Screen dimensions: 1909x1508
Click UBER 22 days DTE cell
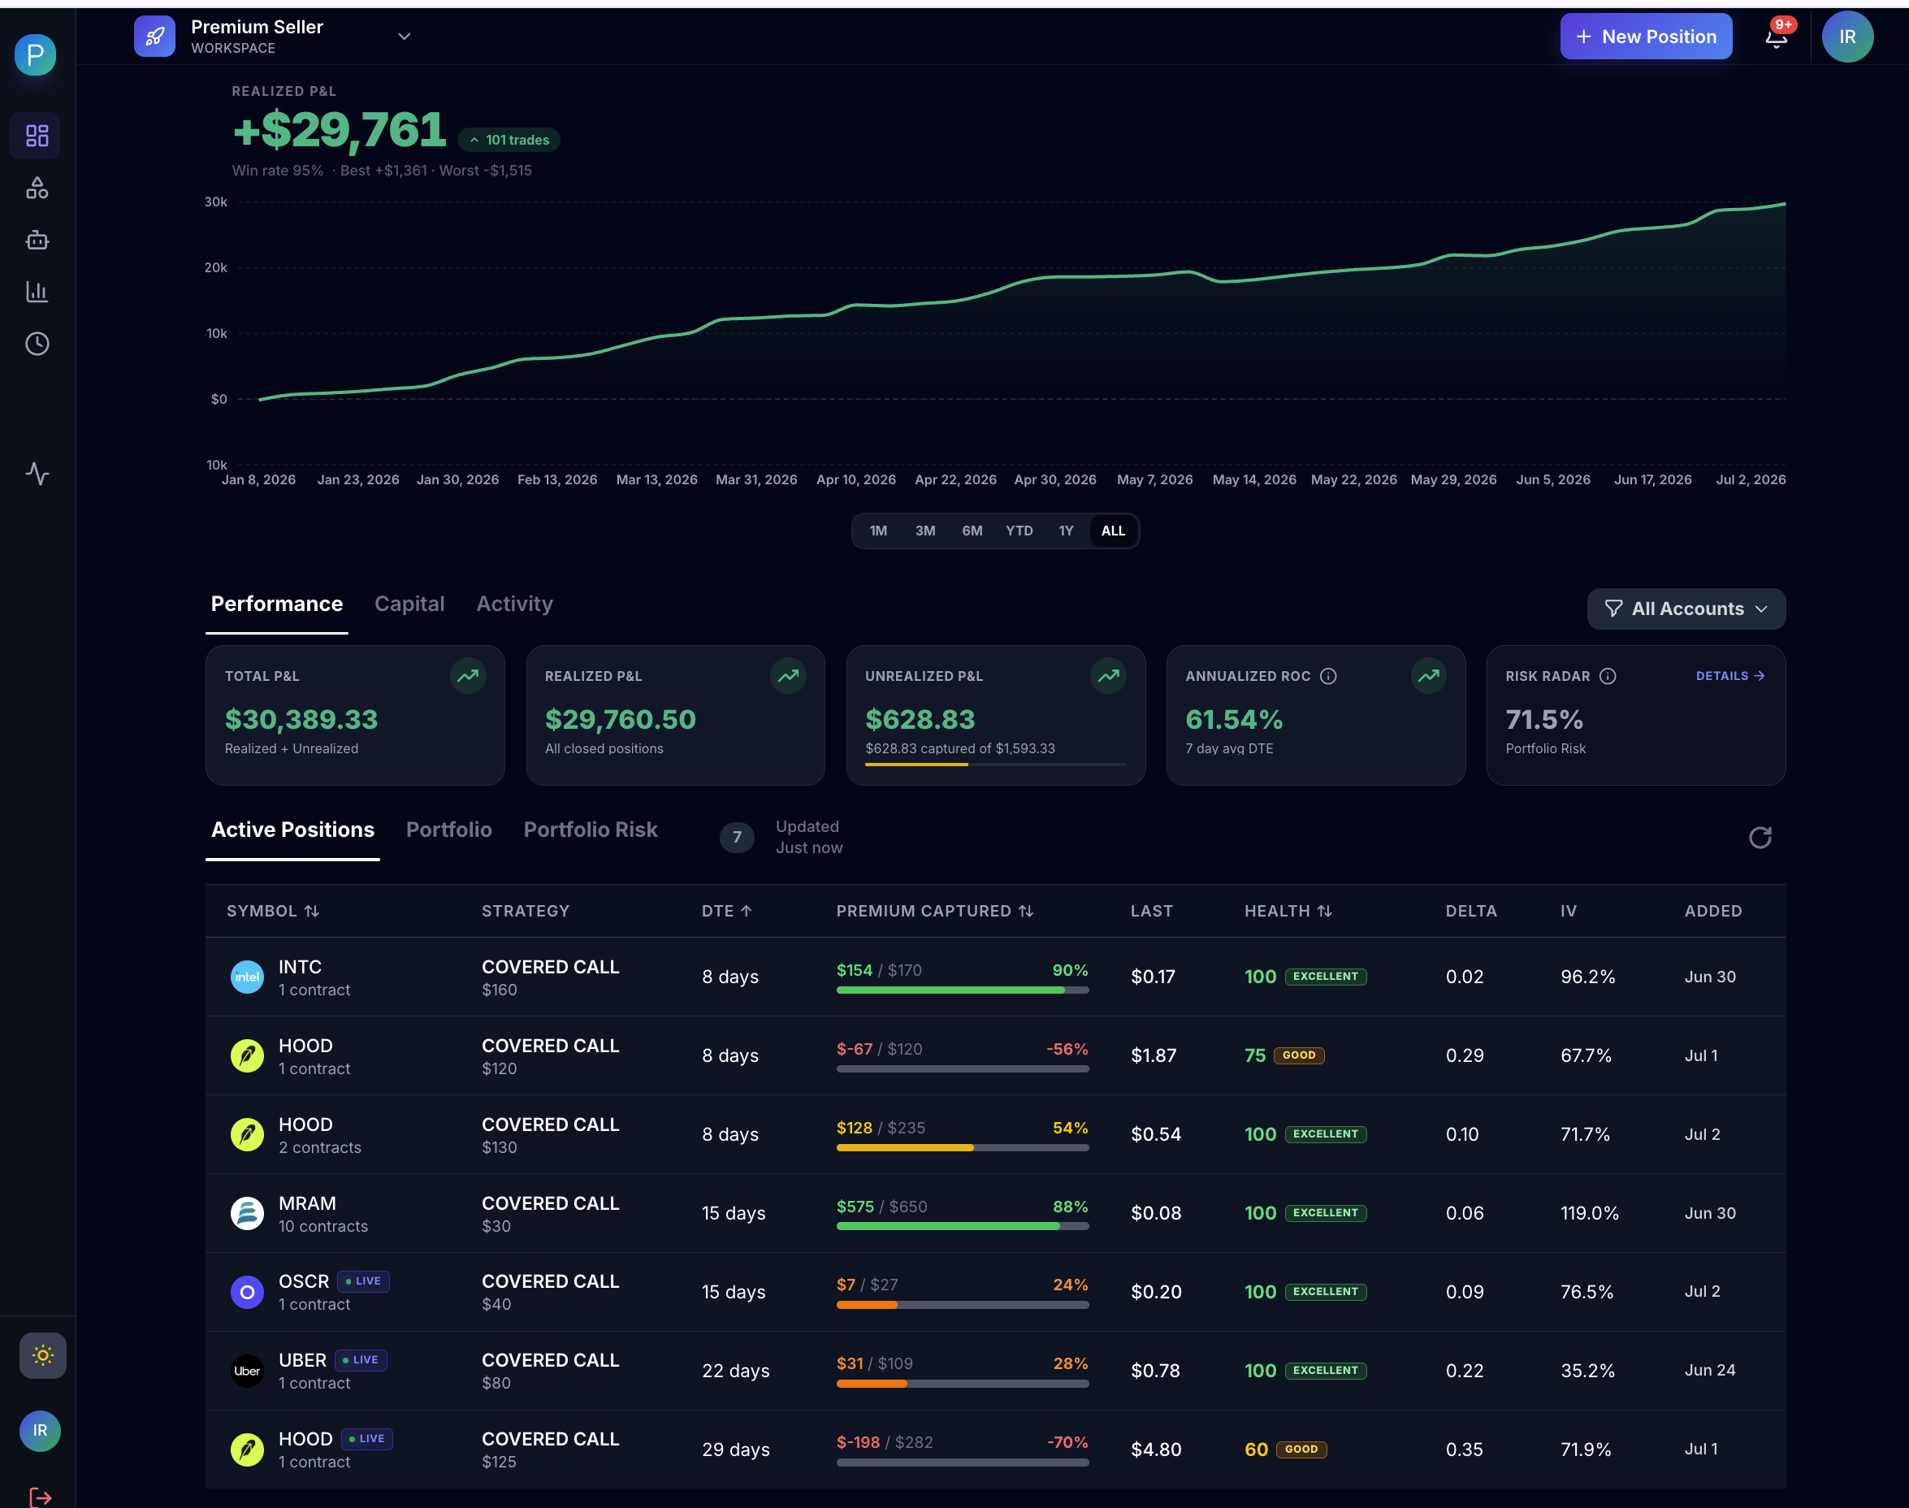point(736,1370)
